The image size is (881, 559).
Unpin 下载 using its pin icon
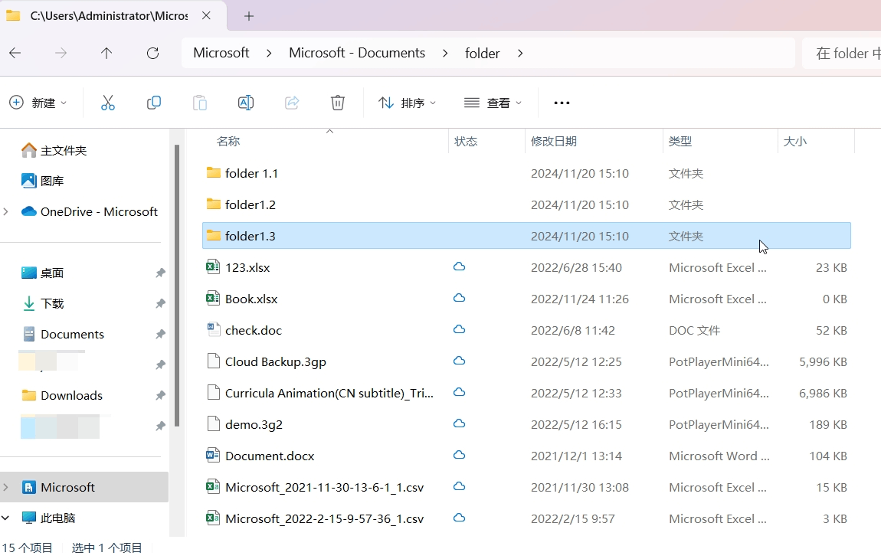(x=160, y=303)
